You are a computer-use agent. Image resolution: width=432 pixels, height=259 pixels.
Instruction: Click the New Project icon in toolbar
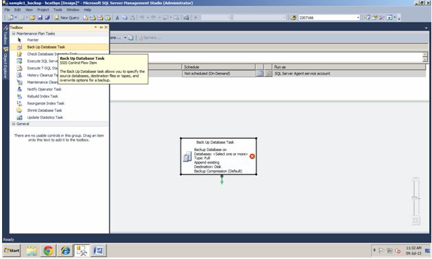click(10, 18)
